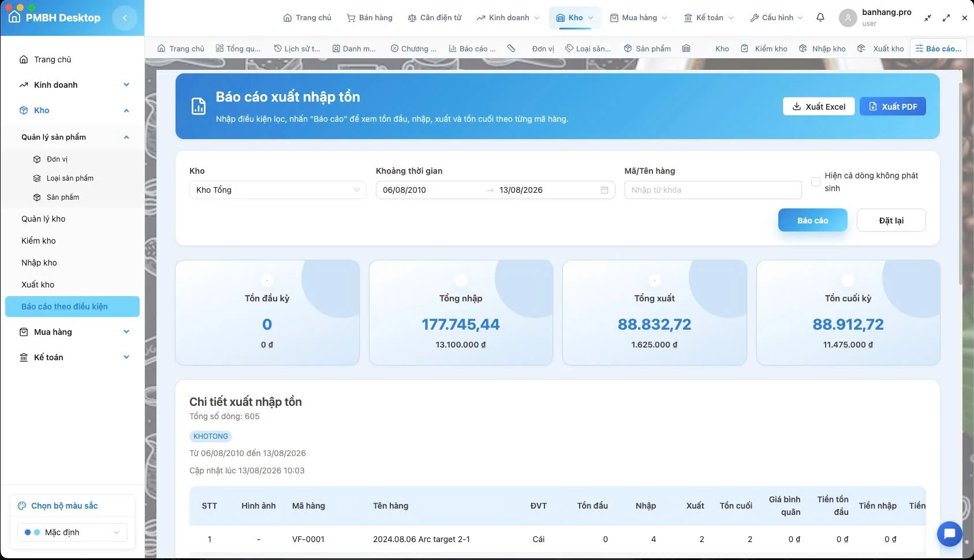Click the Xuất Excel button
This screenshot has height=560, width=974.
[x=819, y=106]
